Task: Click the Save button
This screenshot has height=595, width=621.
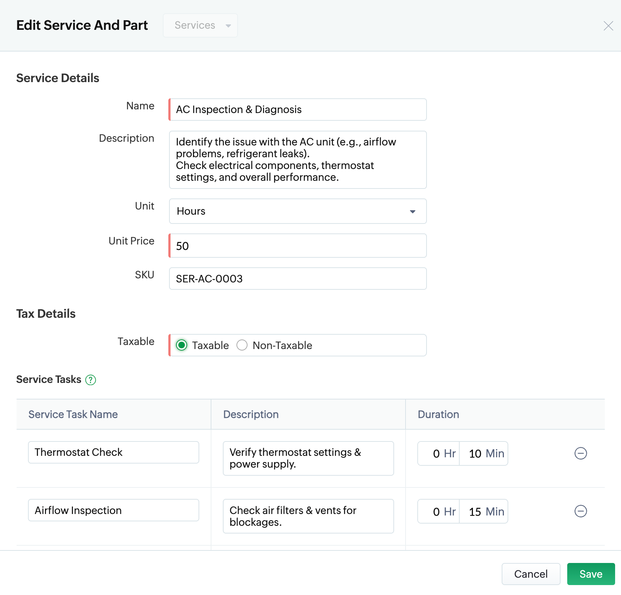Action: click(591, 574)
